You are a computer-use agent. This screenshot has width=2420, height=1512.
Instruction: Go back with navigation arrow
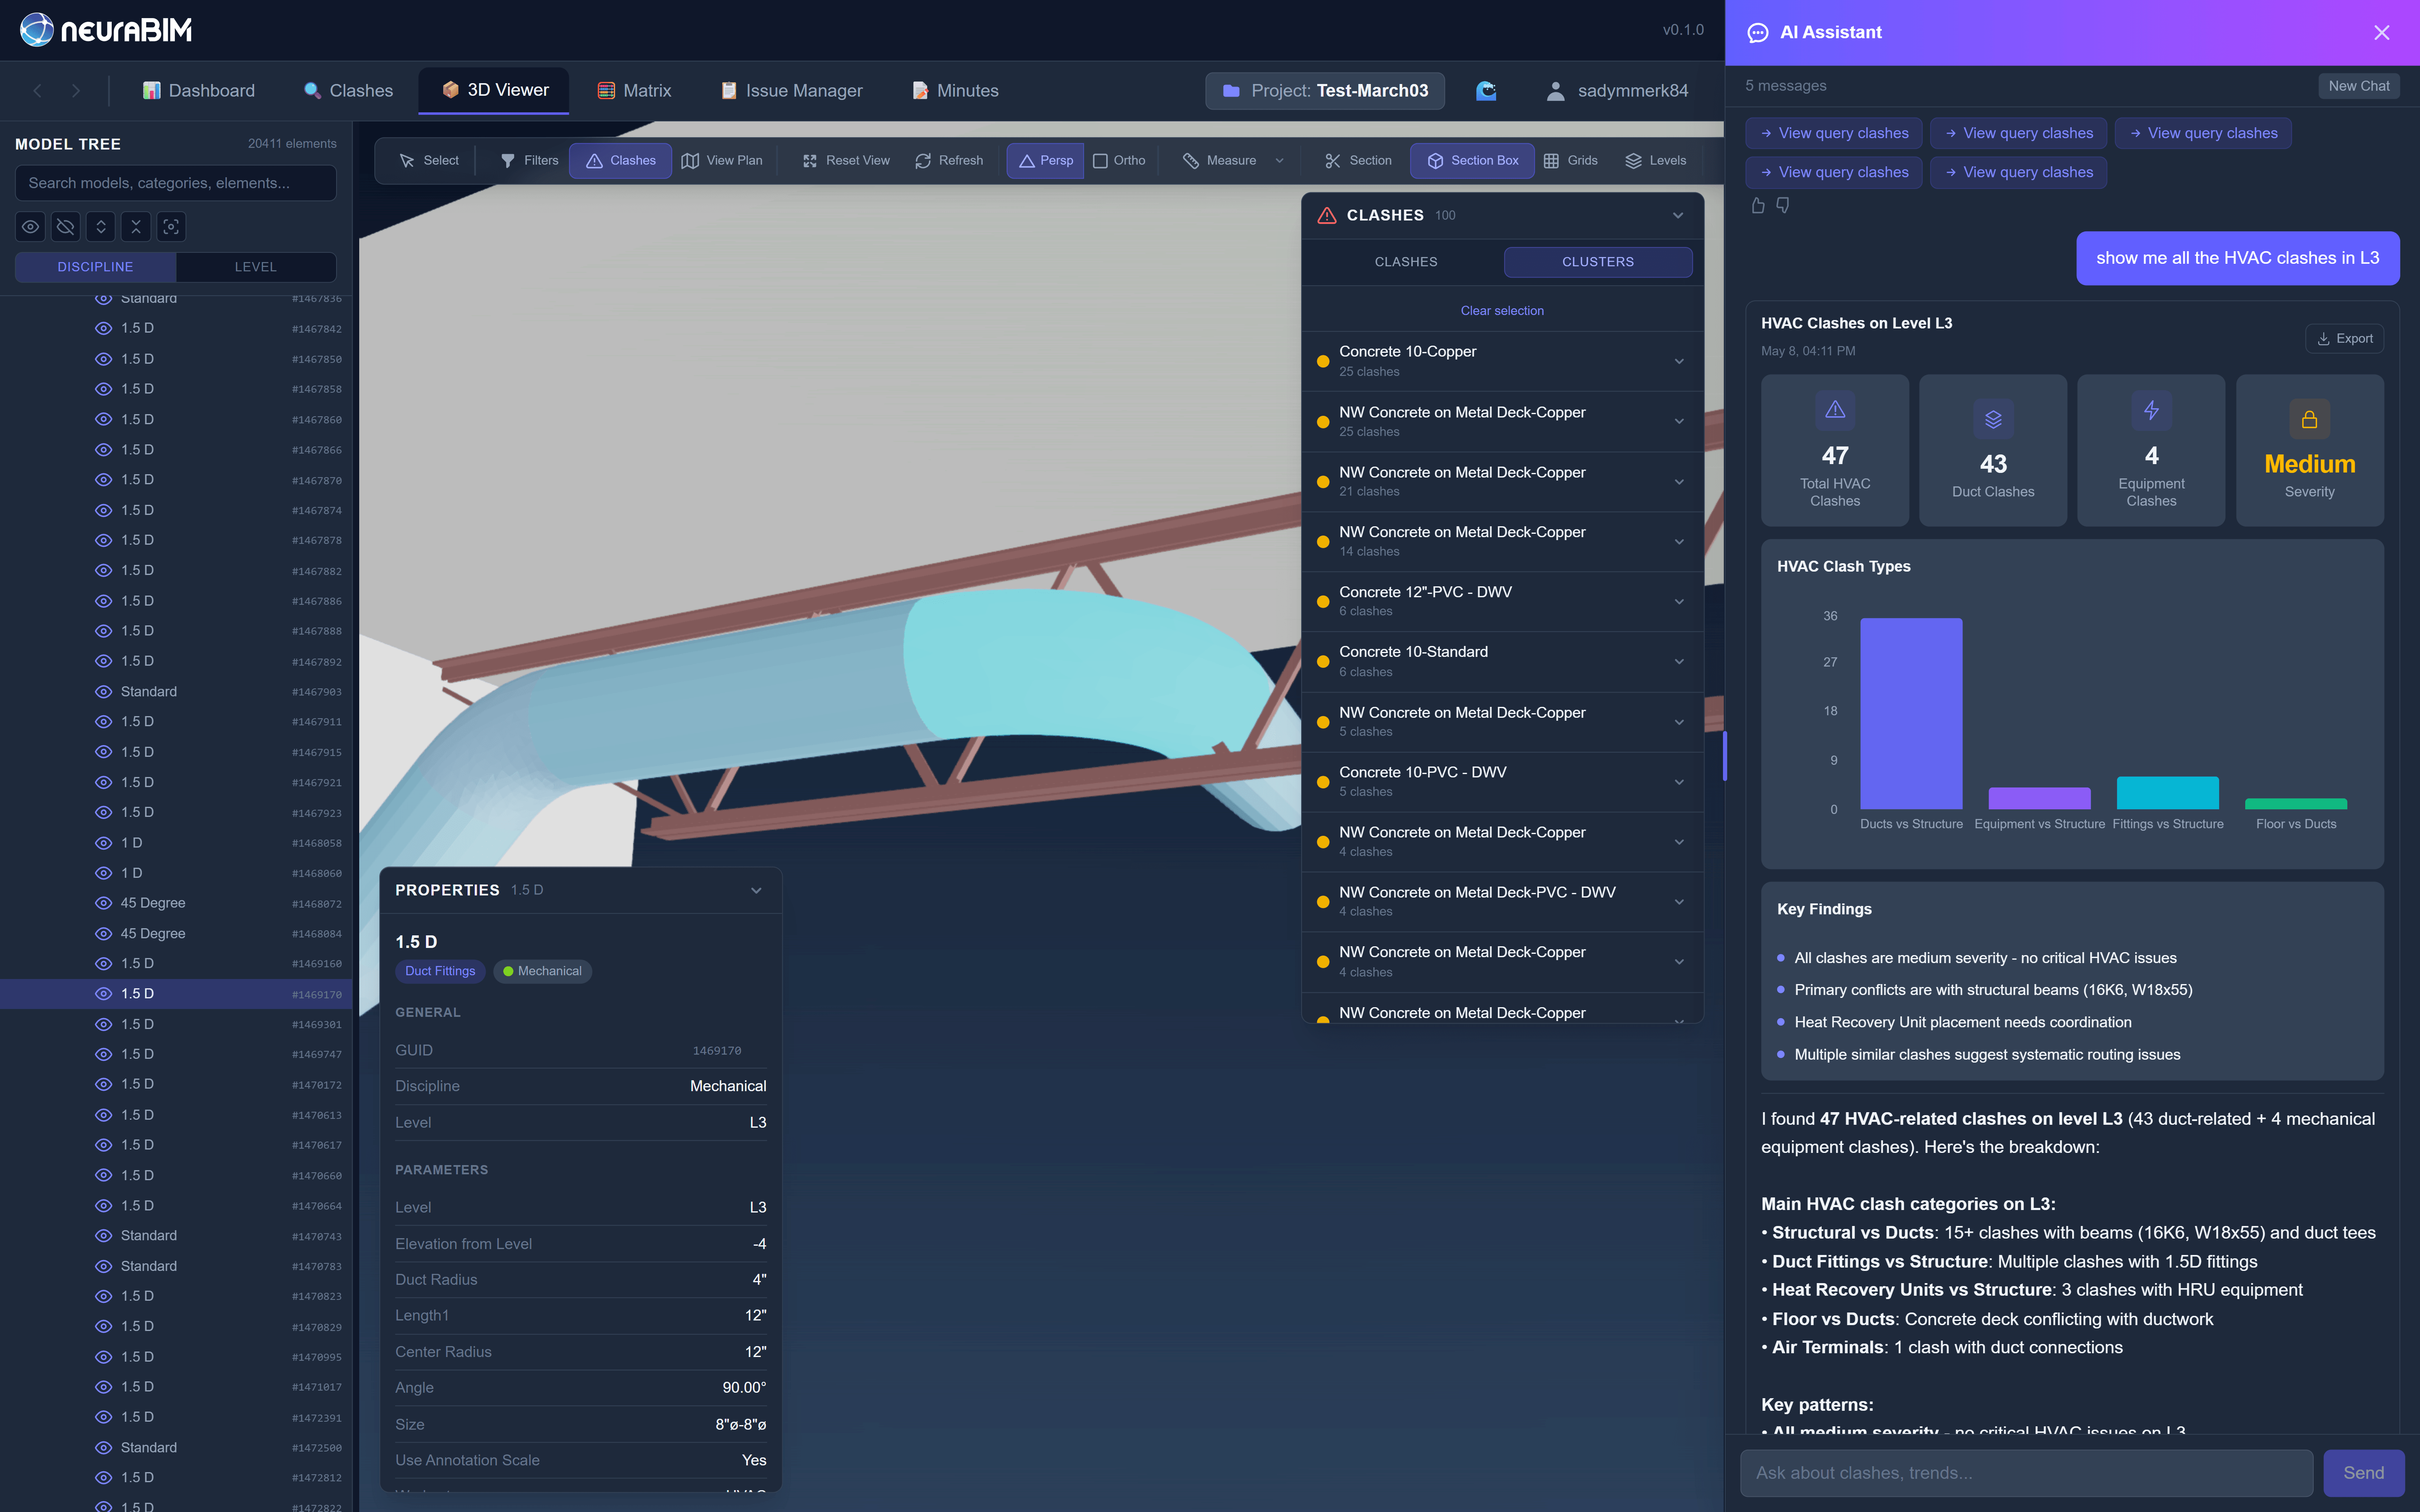pyautogui.click(x=38, y=91)
